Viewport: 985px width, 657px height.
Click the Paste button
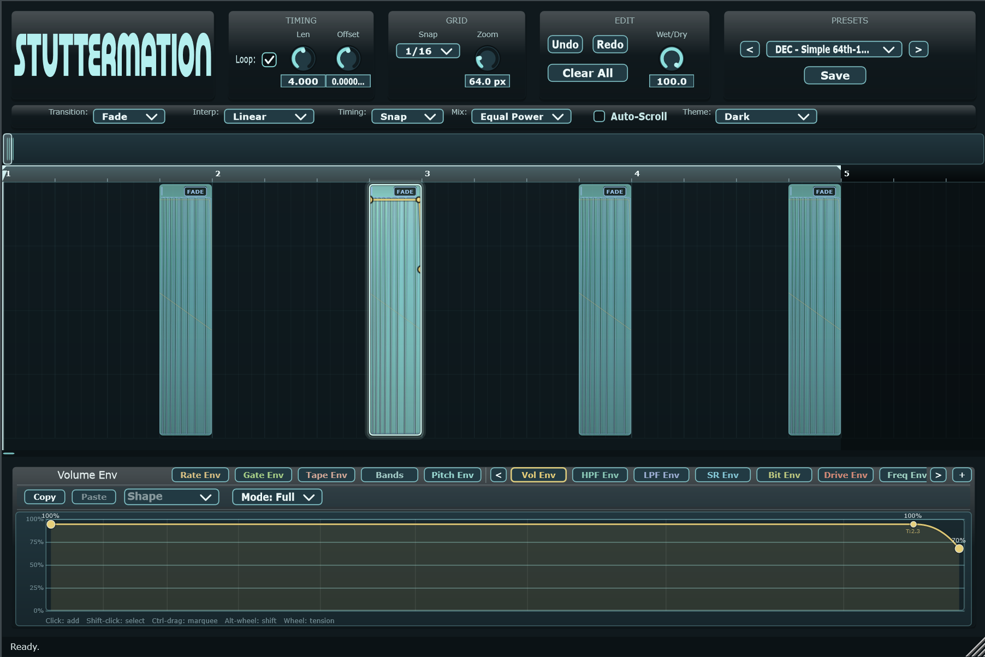[94, 497]
